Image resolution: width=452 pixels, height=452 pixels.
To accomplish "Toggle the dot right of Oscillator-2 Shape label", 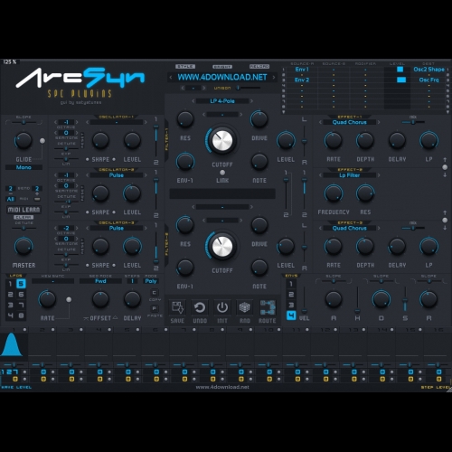I will coord(114,212).
